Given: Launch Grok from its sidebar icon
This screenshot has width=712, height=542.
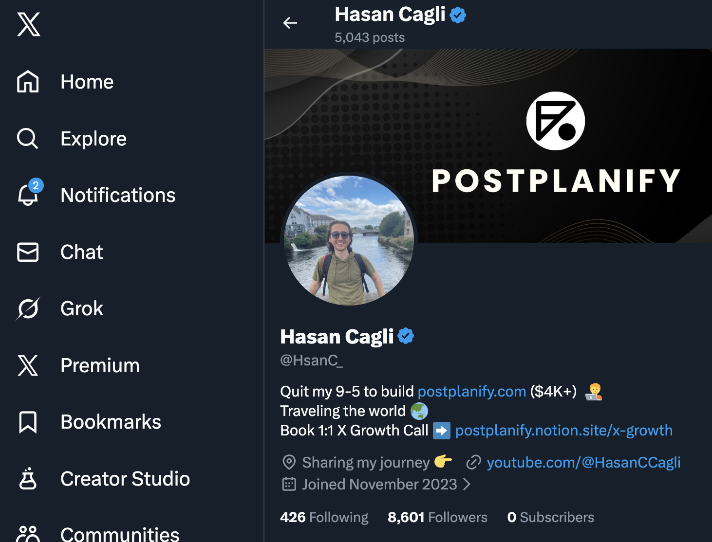Looking at the screenshot, I should click(x=28, y=308).
